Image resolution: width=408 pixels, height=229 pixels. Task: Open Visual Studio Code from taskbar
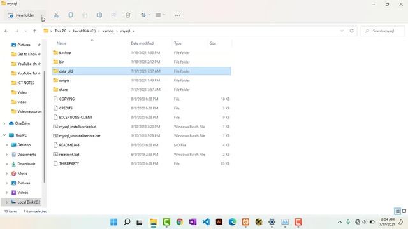point(206,222)
